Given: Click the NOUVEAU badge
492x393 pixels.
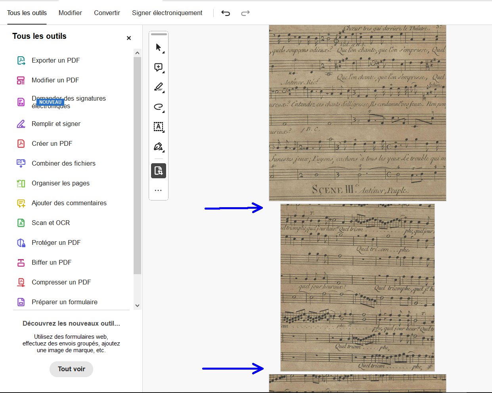Looking at the screenshot, I should coord(50,102).
